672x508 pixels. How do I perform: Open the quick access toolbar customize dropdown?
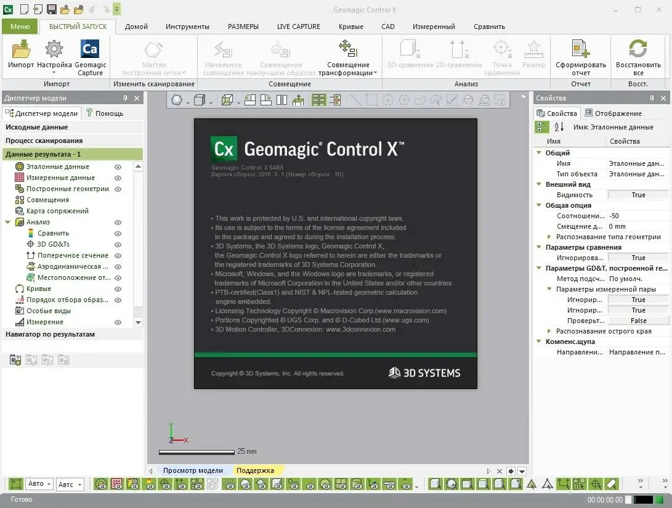pos(117,9)
